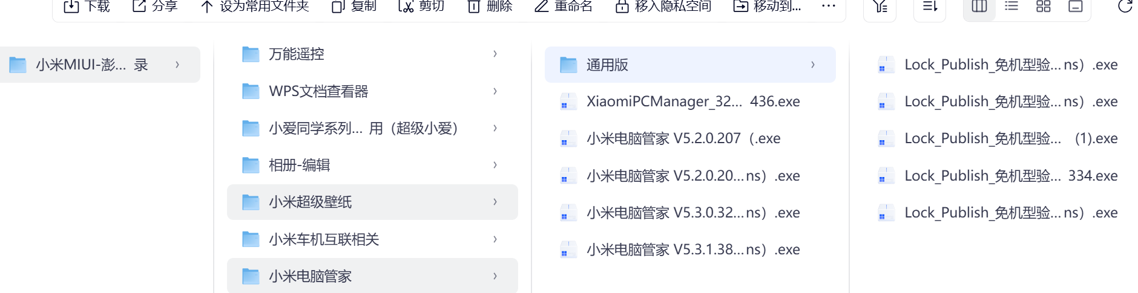Image resolution: width=1138 pixels, height=293 pixels.
Task: Expand the 小米车机互联相关 folder chevron
Action: pyautogui.click(x=495, y=239)
